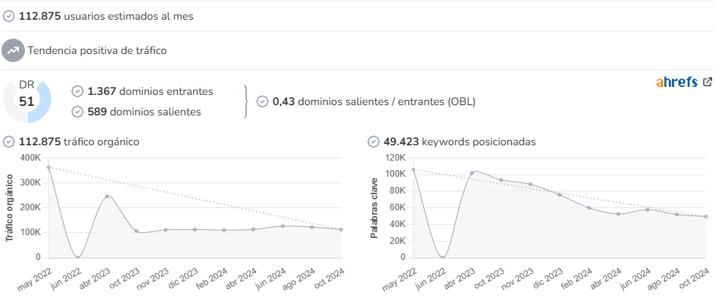Click the abr 2023 data point in keywords chart
Screen dimensions: 715x303
[472, 173]
